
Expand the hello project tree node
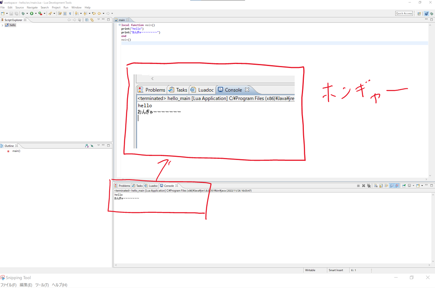(x=2, y=25)
